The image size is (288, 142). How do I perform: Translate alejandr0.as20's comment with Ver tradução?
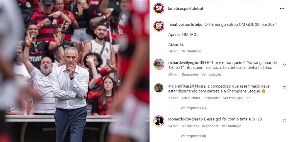(x=233, y=98)
